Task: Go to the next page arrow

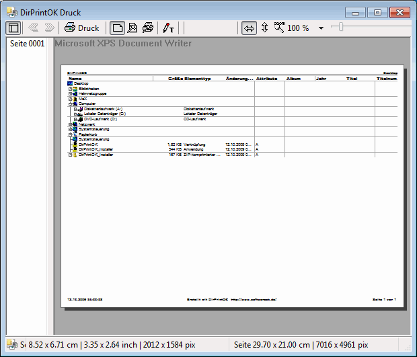Action: (x=50, y=28)
